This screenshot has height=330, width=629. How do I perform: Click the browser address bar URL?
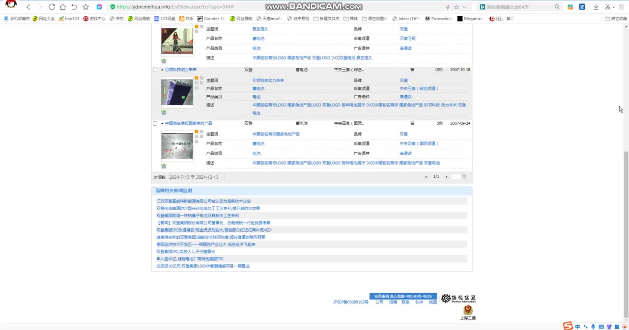tap(175, 7)
